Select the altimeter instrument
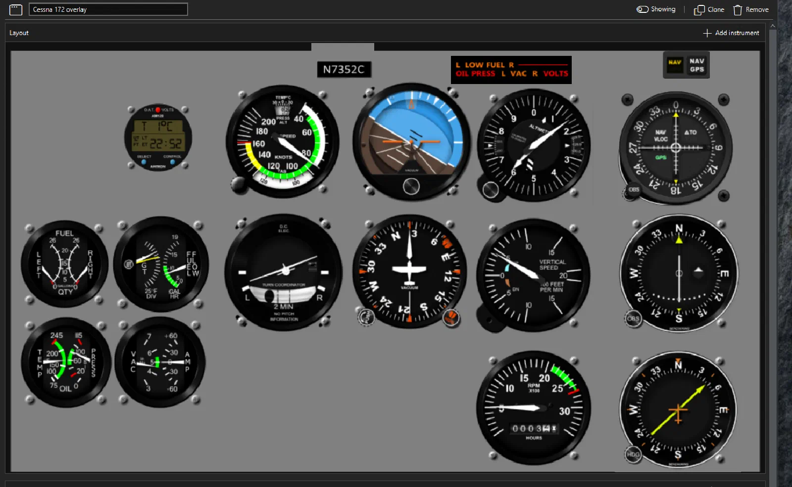Viewport: 792px width, 487px height. tap(534, 145)
